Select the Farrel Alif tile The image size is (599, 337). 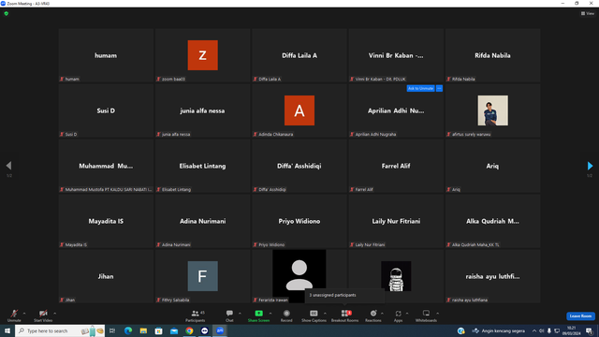(396, 166)
